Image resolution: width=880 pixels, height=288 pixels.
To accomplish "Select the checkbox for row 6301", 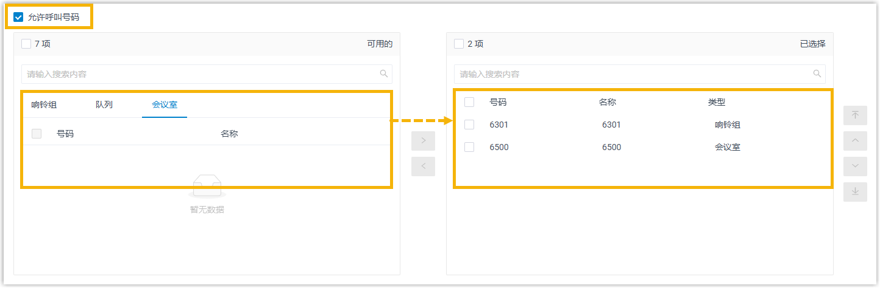I will (x=469, y=125).
